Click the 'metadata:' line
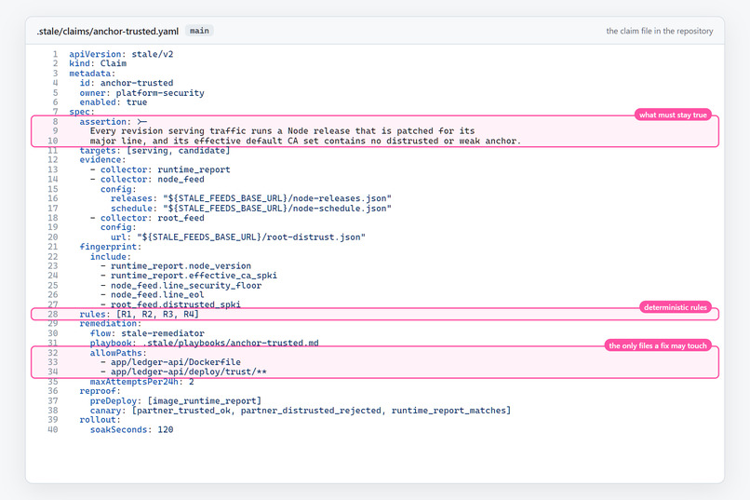This screenshot has width=750, height=500. click(x=92, y=74)
